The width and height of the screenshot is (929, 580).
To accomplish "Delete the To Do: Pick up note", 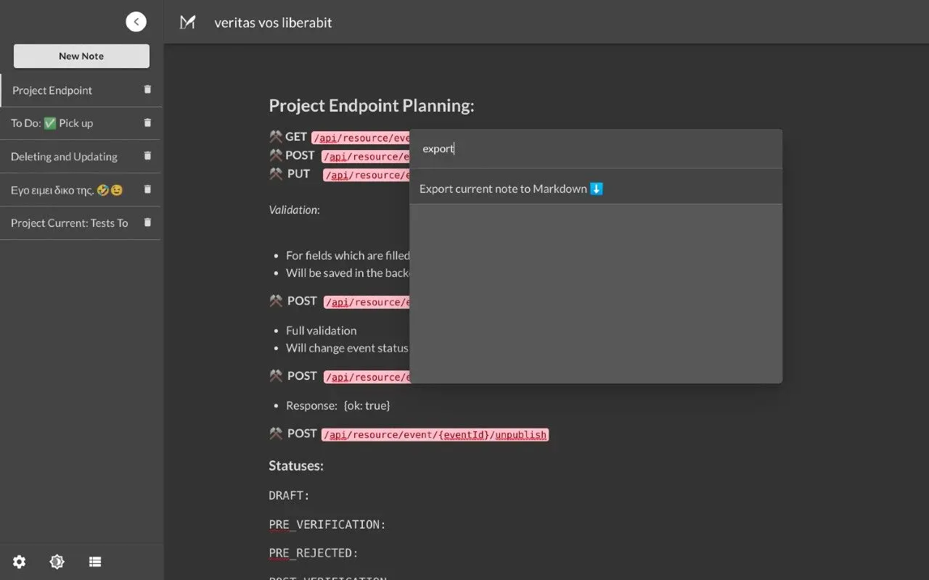I will (147, 123).
